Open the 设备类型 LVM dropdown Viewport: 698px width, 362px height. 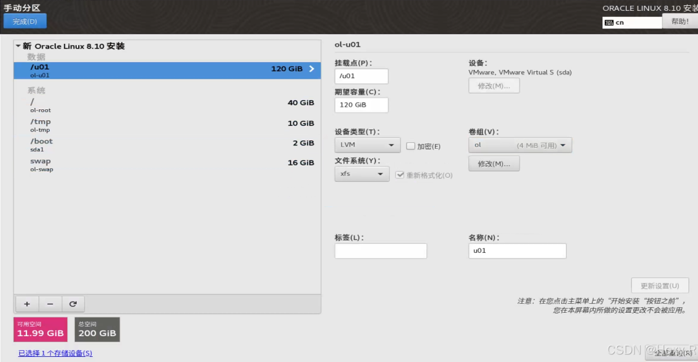click(x=367, y=145)
